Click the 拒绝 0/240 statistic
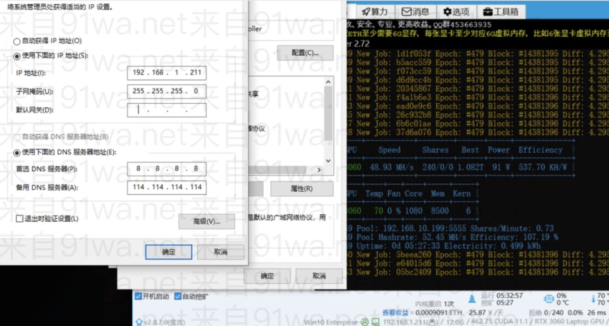The width and height of the screenshot is (609, 326). tap(546, 313)
